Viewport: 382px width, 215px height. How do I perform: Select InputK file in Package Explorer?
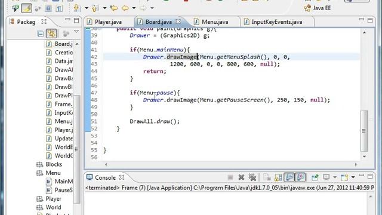click(60, 113)
